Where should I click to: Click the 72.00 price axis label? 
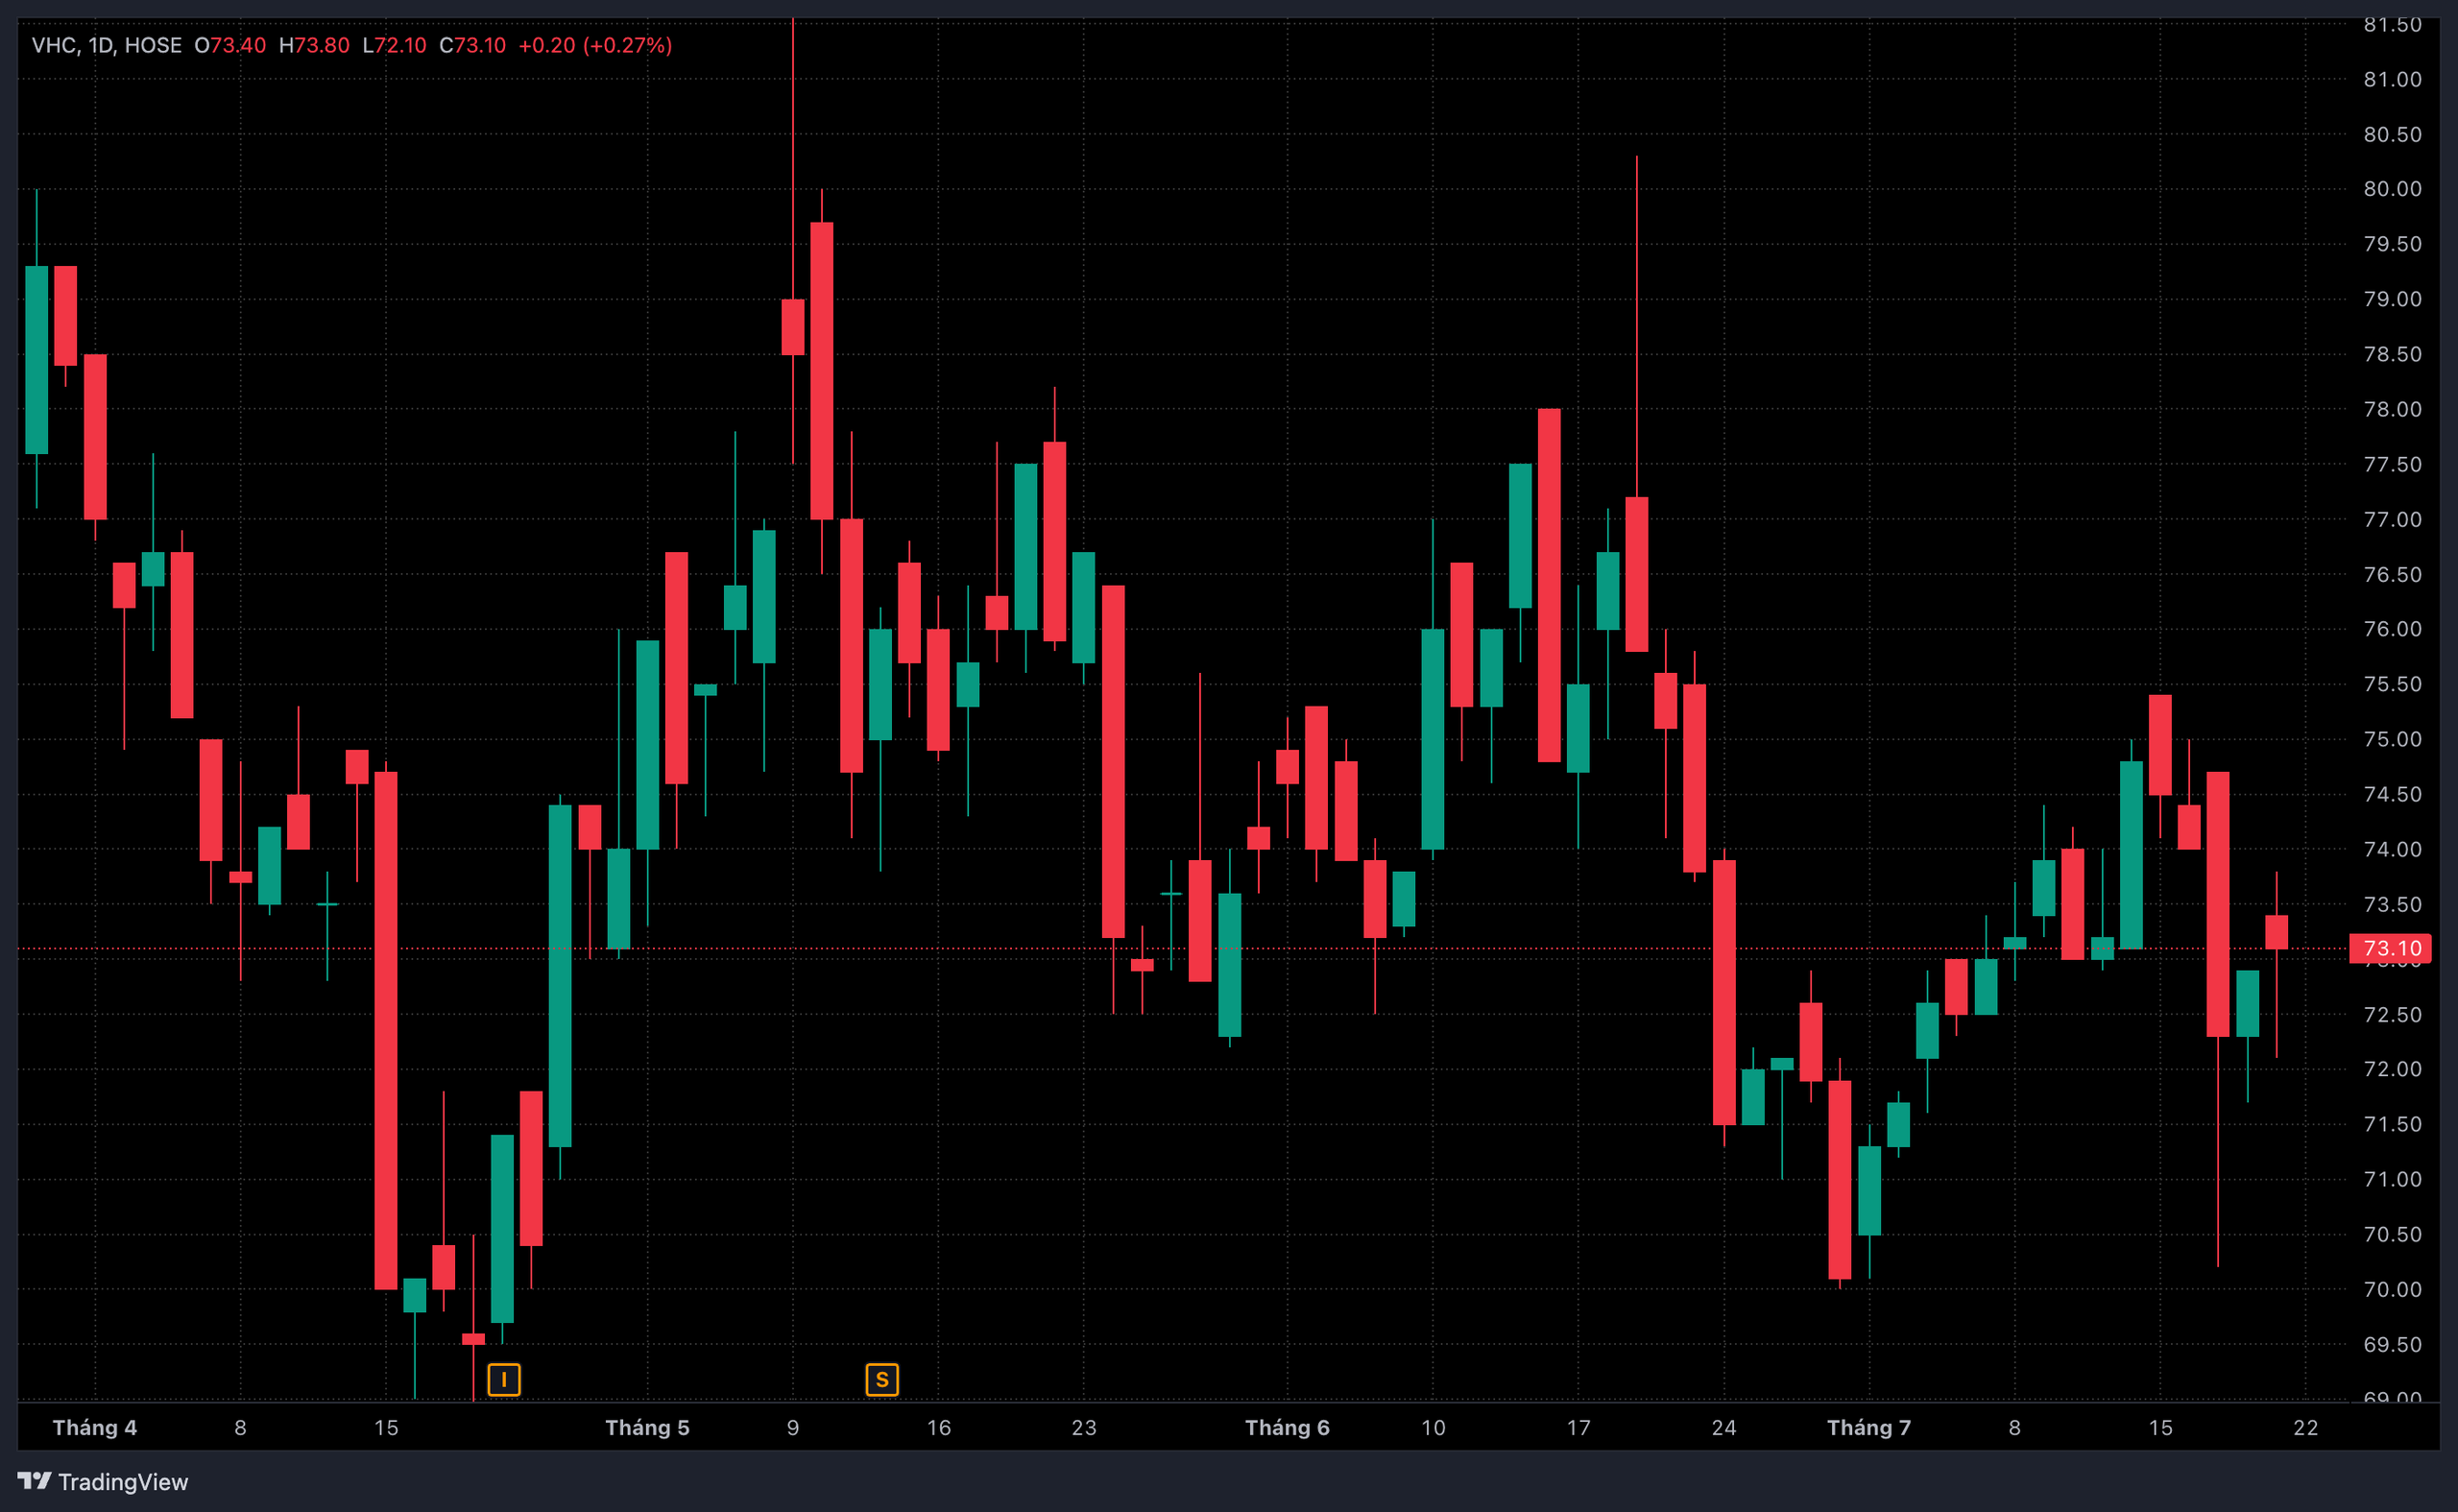[x=2392, y=1069]
